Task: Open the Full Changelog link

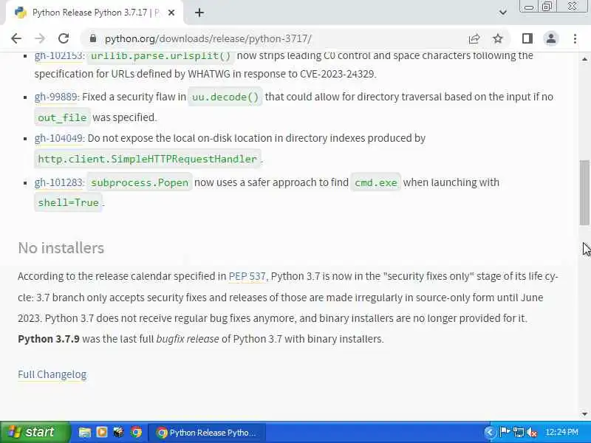Action: coord(52,374)
